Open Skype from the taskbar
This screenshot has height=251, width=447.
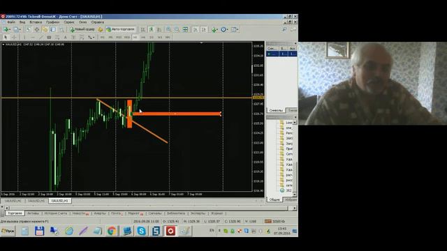[x=141, y=231]
